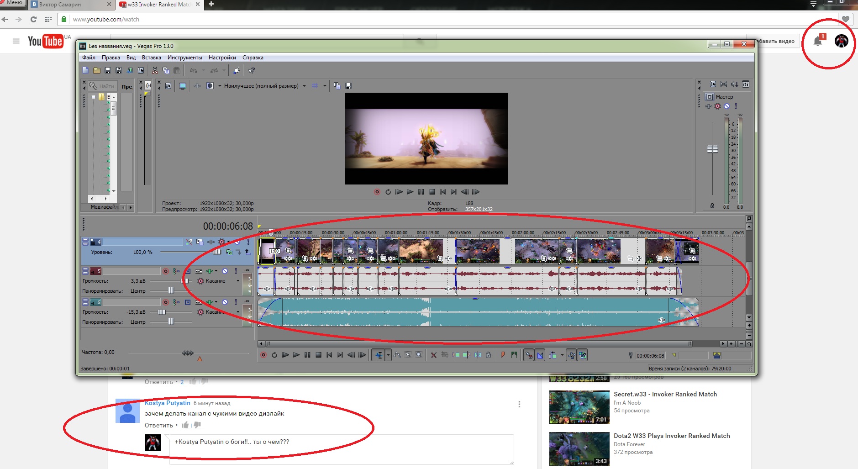This screenshot has height=469, width=858.
Task: Copy preview snapshot to clipboard
Action: pos(337,86)
